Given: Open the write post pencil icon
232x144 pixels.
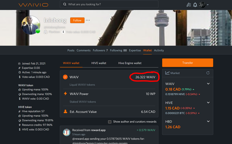Looking at the screenshot, I should point(188,5).
